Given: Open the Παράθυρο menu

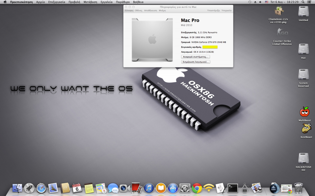Looking at the screenshot, I should click(x=123, y=2).
